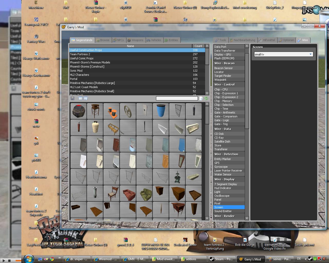The width and height of the screenshot is (329, 263).
Task: Click the prop search input field
Action: [x=177, y=98]
